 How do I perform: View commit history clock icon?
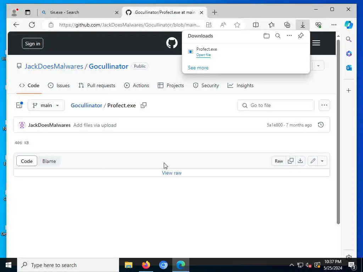320,125
